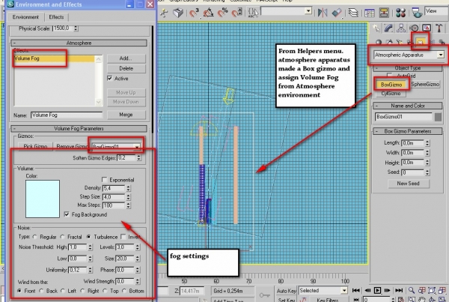The width and height of the screenshot is (449, 302).
Task: Switch to the Effects tab
Action: pyautogui.click(x=56, y=17)
